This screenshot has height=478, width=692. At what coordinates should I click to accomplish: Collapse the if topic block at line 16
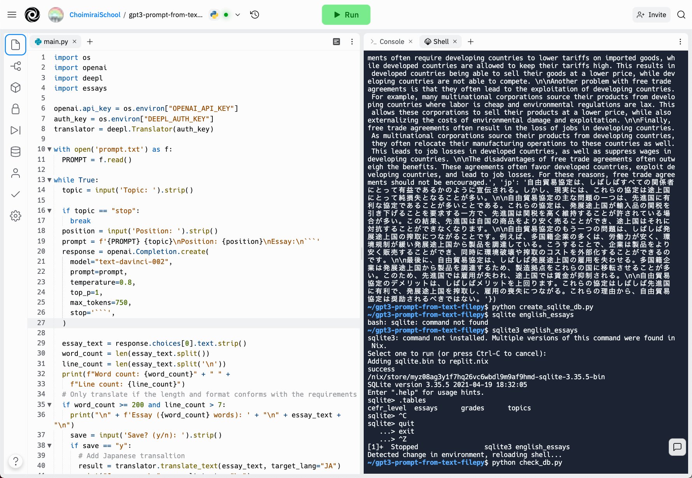49,211
